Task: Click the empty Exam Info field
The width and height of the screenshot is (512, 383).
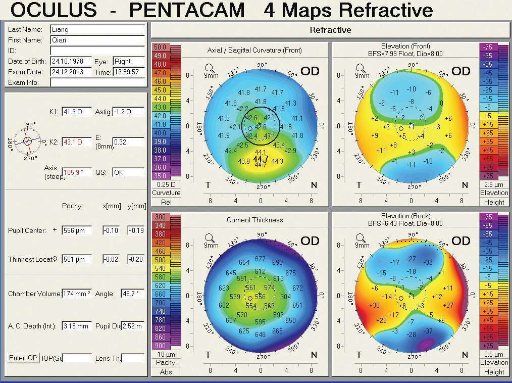Action: [97, 82]
